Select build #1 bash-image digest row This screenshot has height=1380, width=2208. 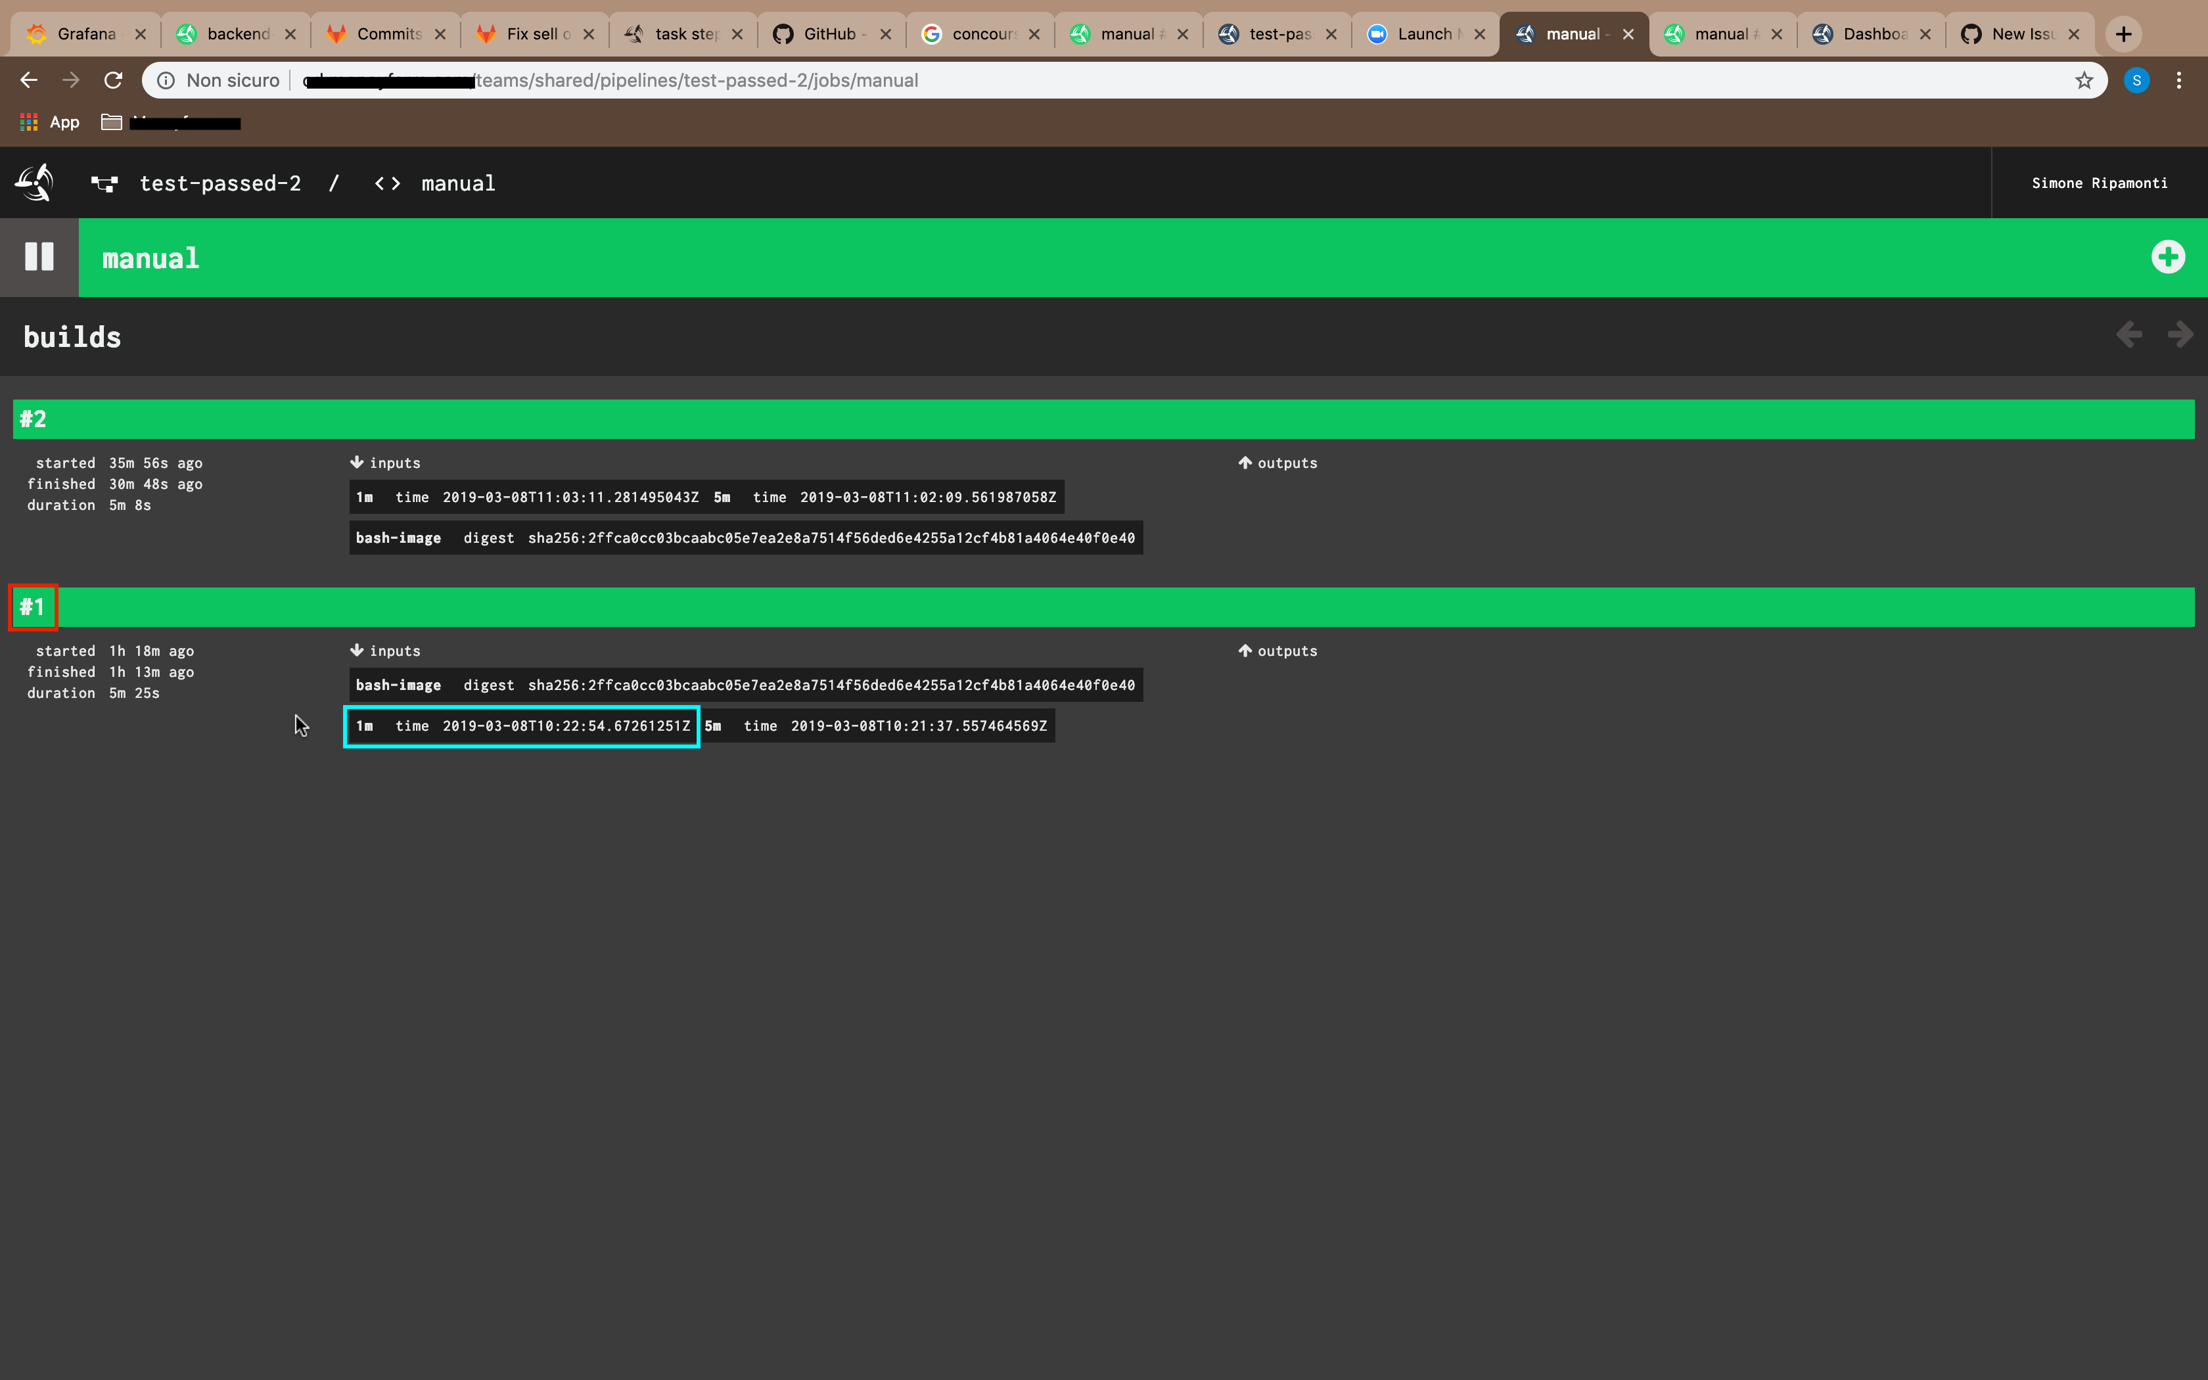click(x=745, y=685)
